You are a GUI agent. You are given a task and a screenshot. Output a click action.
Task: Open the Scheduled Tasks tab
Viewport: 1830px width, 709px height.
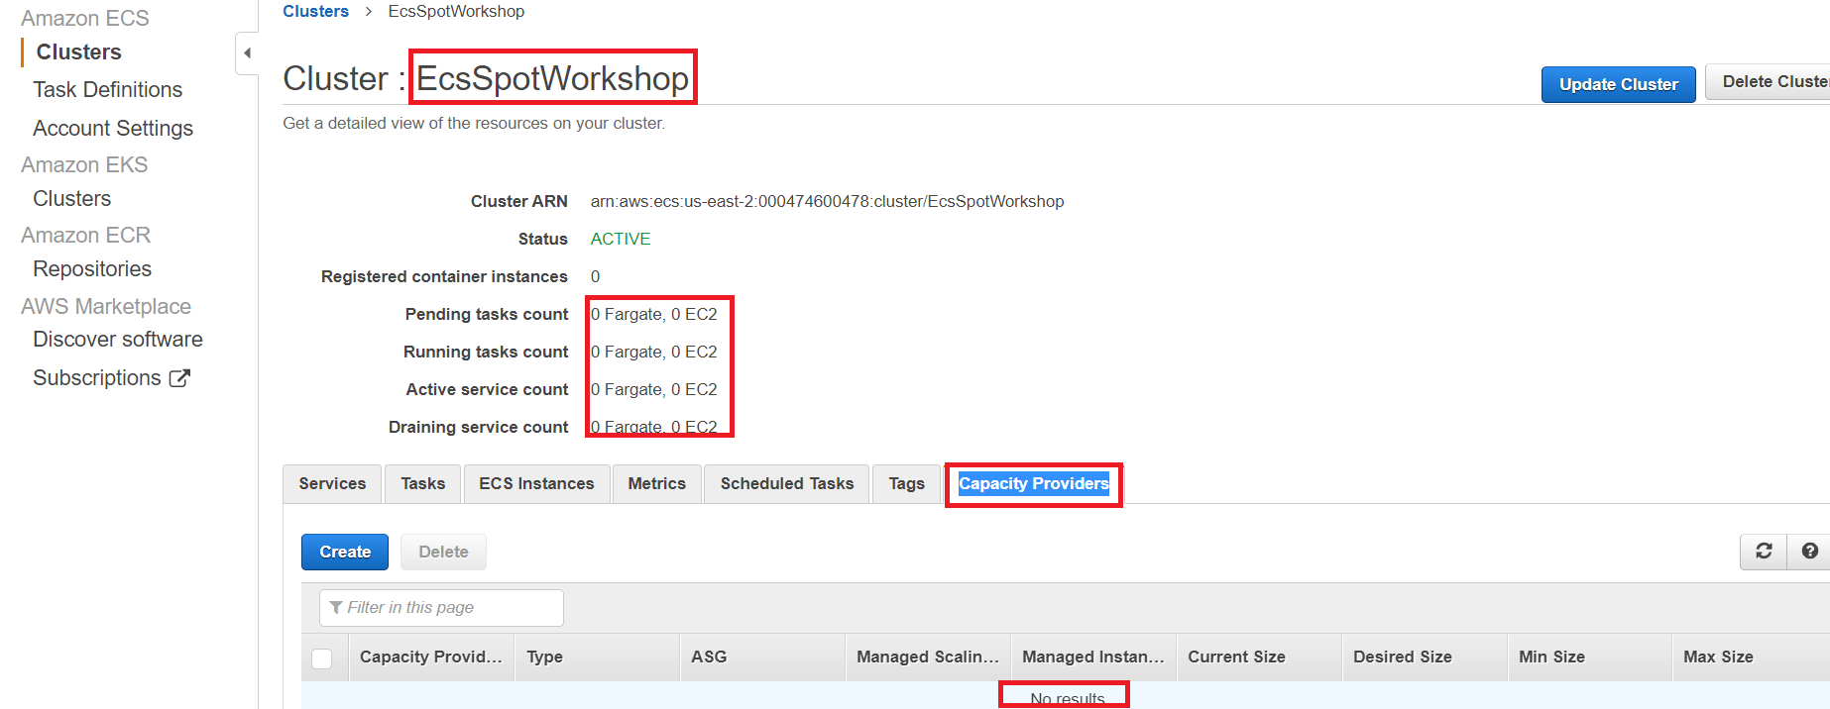[787, 484]
